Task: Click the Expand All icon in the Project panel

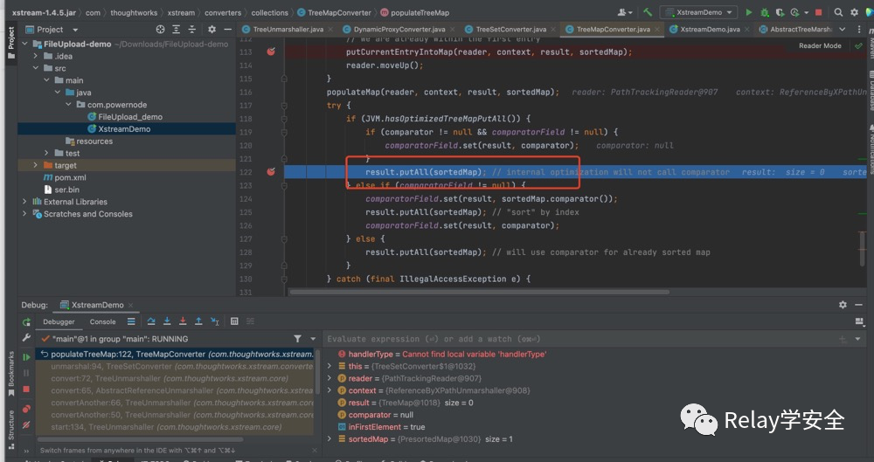Action: (177, 30)
